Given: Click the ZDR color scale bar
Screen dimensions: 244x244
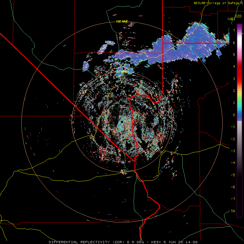Looking at the screenshot, I should point(239,120).
